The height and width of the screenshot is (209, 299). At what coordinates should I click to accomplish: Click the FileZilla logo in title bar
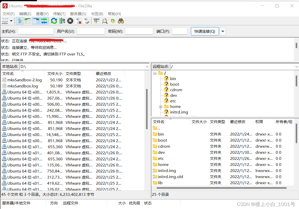coord(5,6)
